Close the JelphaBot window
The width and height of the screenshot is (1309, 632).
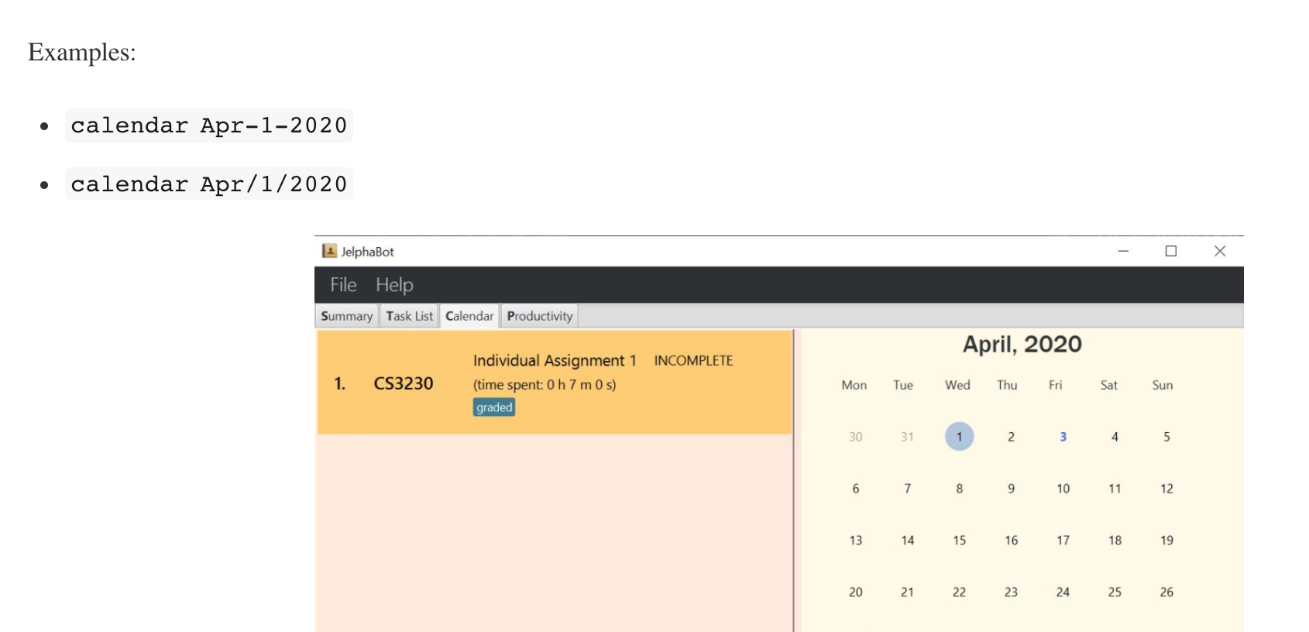tap(1220, 251)
